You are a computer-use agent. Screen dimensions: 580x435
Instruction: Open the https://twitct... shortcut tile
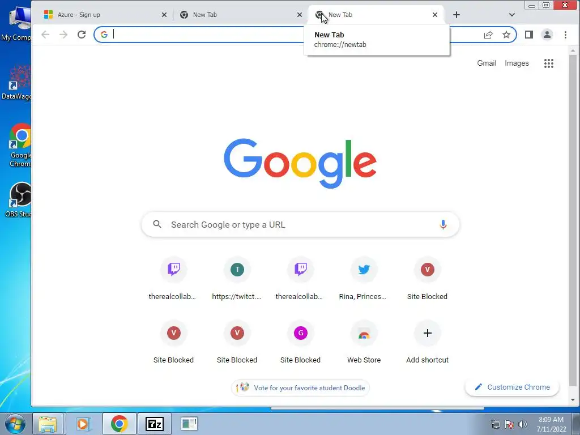pos(237,278)
